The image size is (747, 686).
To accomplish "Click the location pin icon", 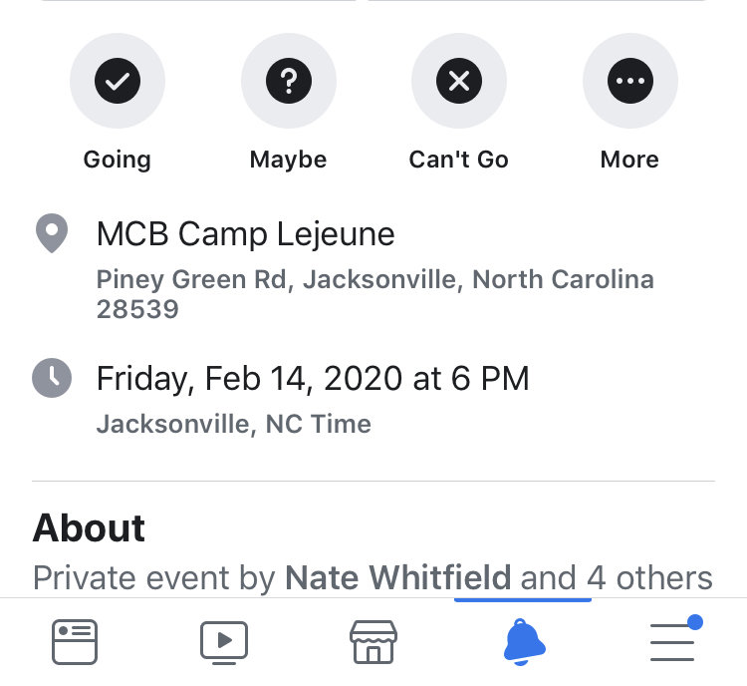I will tap(52, 233).
